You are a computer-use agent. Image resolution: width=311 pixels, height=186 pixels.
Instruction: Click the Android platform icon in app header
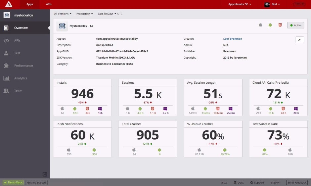(x=270, y=25)
